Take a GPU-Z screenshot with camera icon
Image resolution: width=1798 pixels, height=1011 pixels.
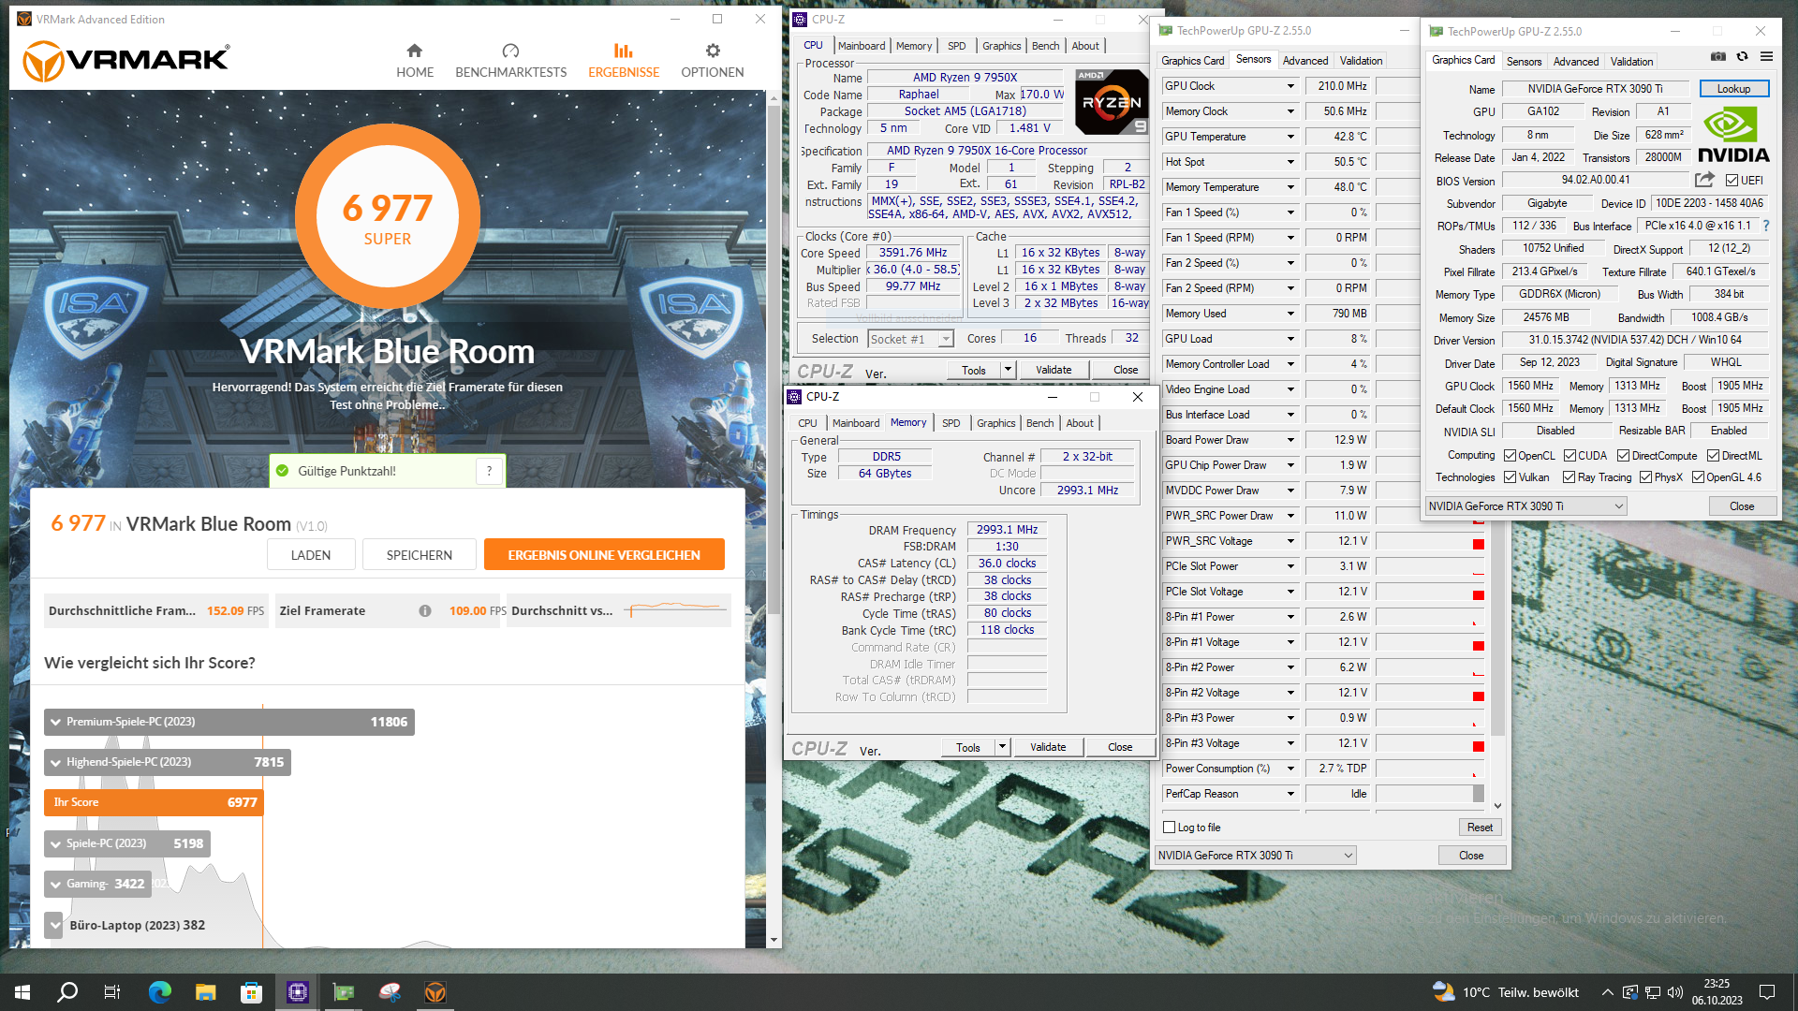[1718, 56]
